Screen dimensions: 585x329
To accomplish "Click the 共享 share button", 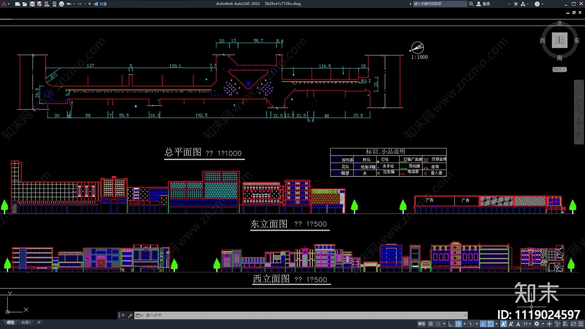I will pyautogui.click(x=100, y=4).
